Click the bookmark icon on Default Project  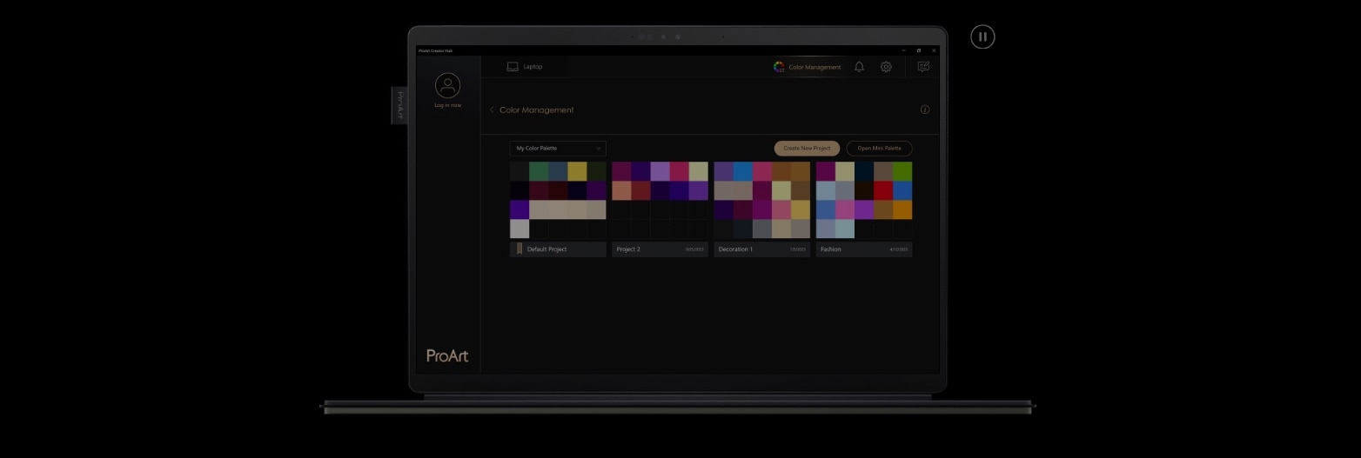click(520, 249)
